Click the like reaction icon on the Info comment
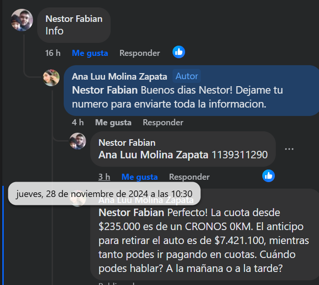Screen dimensions: 319x285 click(x=179, y=52)
